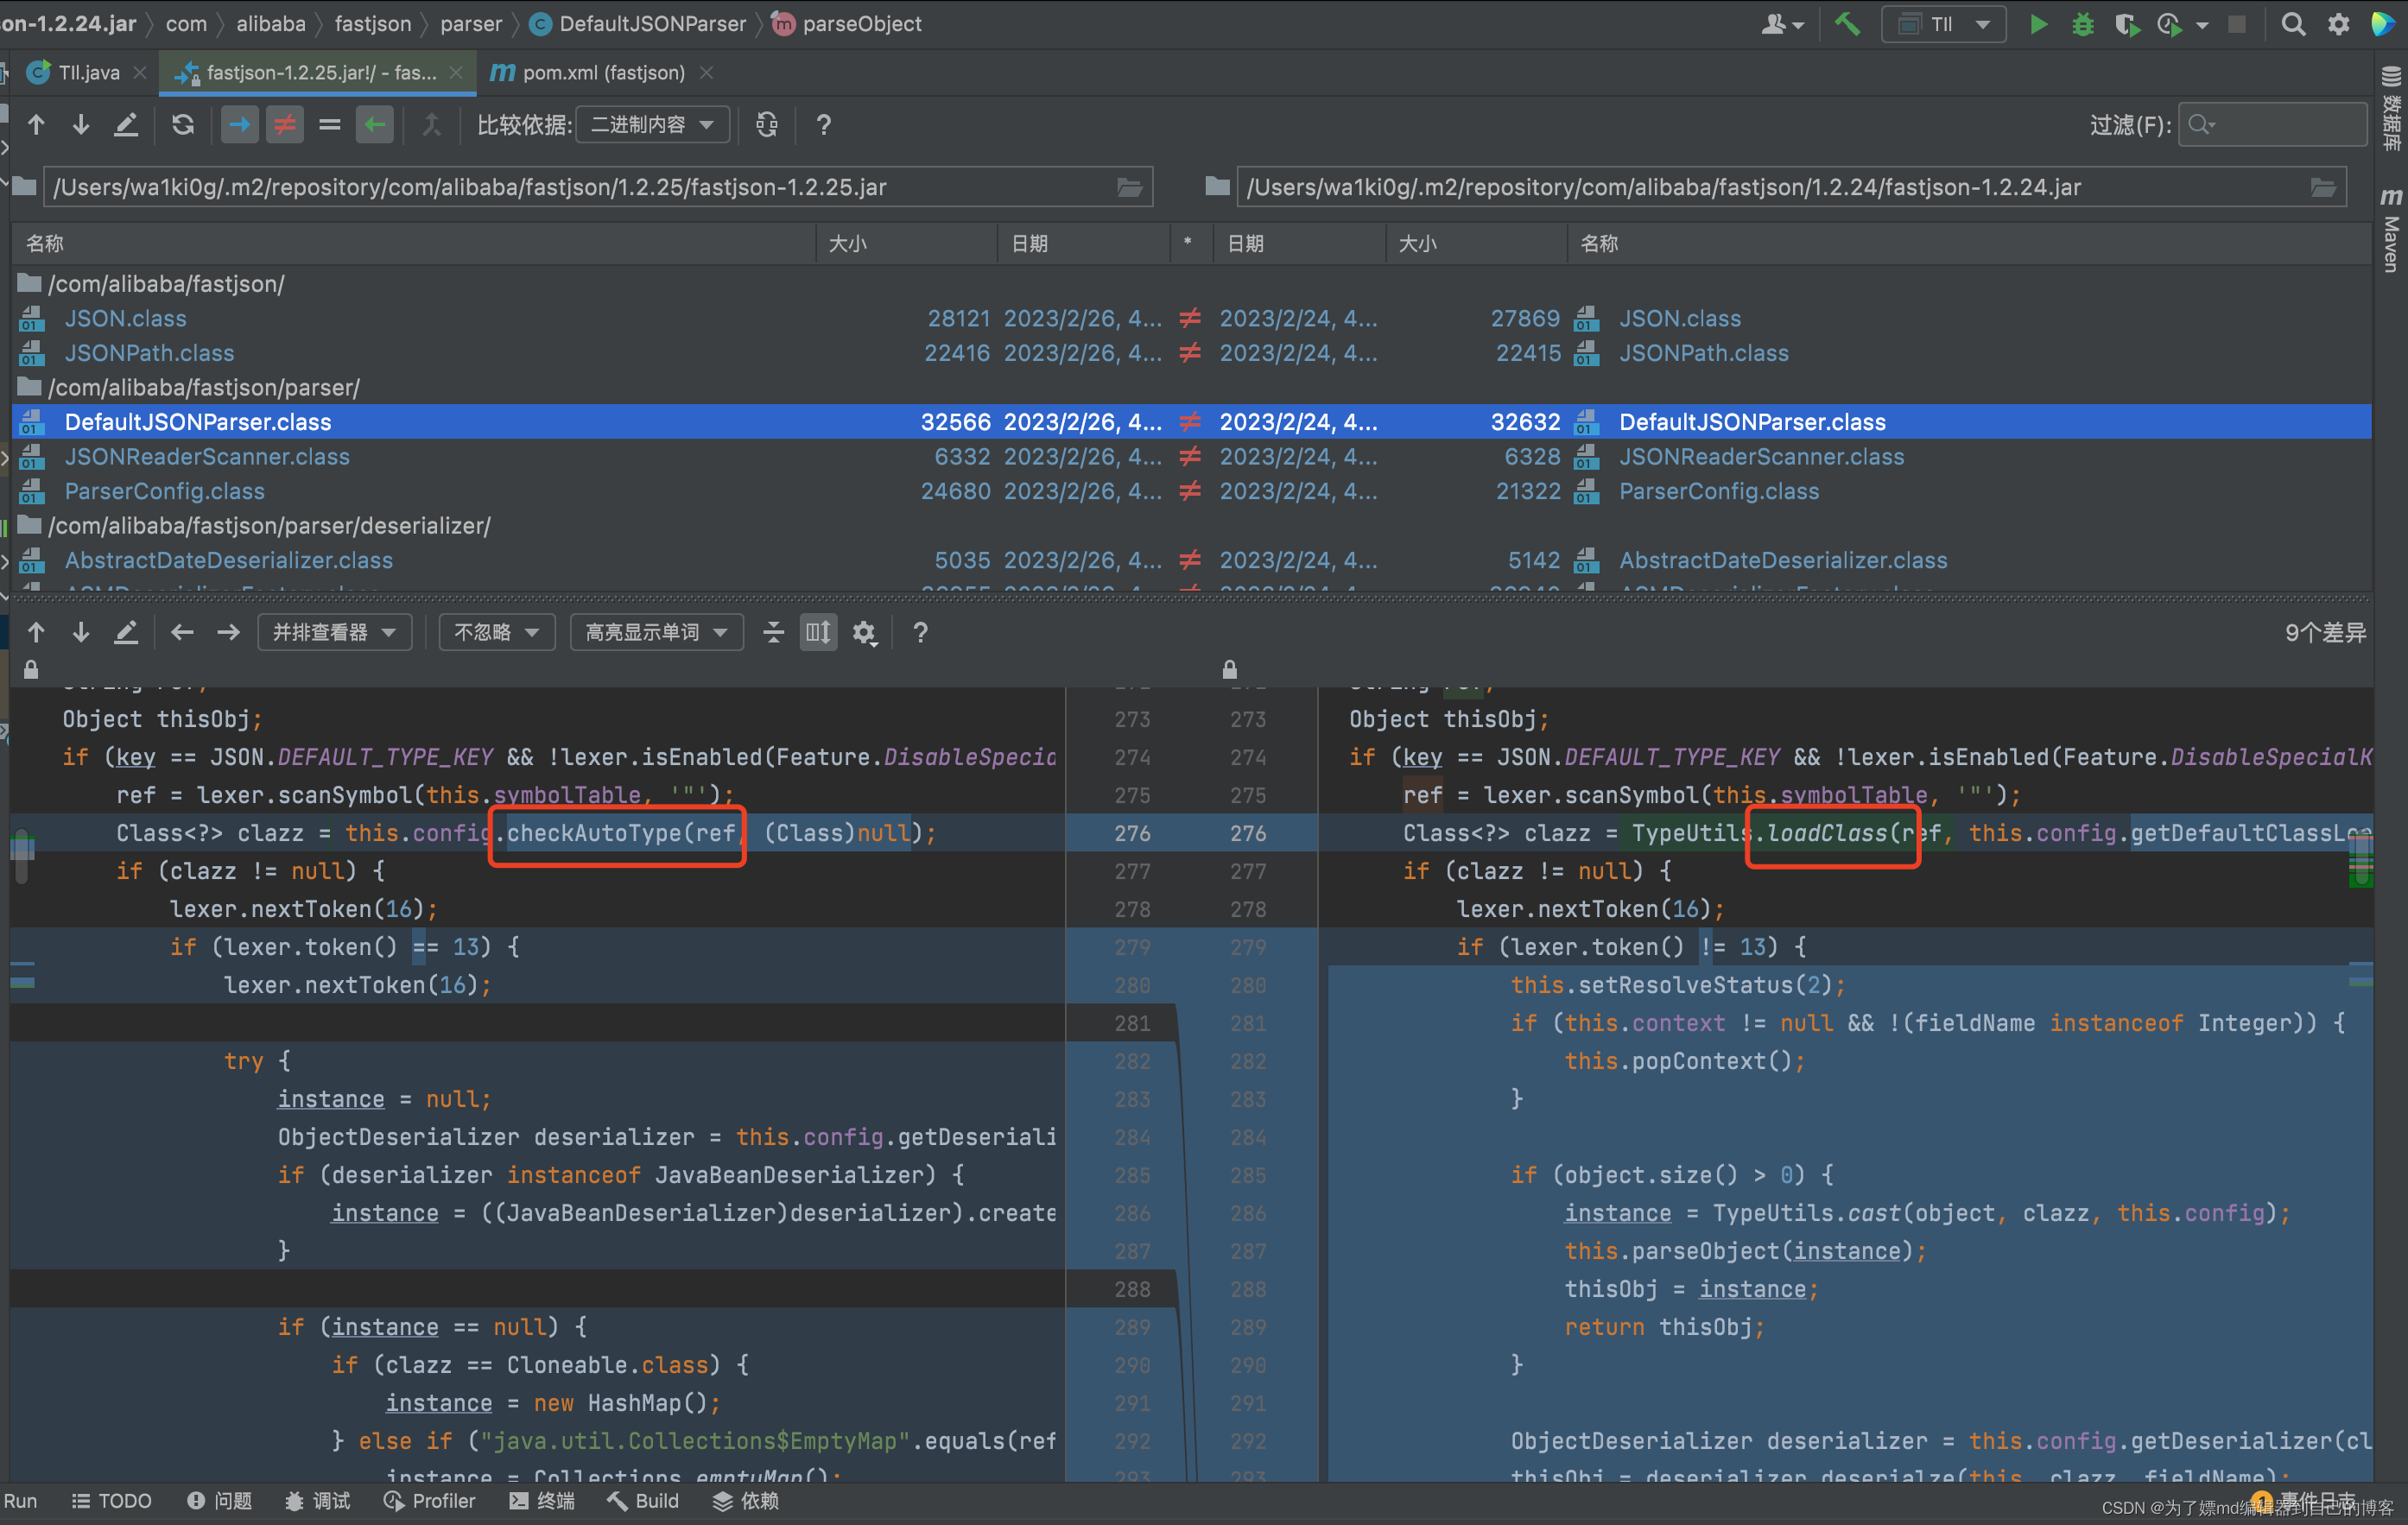Image resolution: width=2408 pixels, height=1525 pixels.
Task: Click the green Run button
Action: [x=2038, y=23]
